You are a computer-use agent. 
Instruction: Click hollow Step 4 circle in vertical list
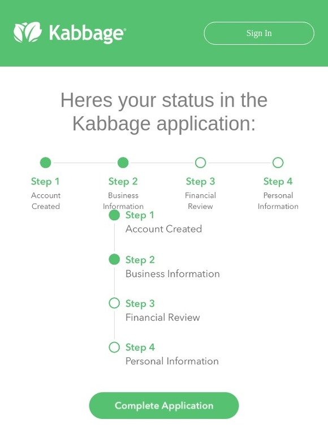(x=114, y=347)
